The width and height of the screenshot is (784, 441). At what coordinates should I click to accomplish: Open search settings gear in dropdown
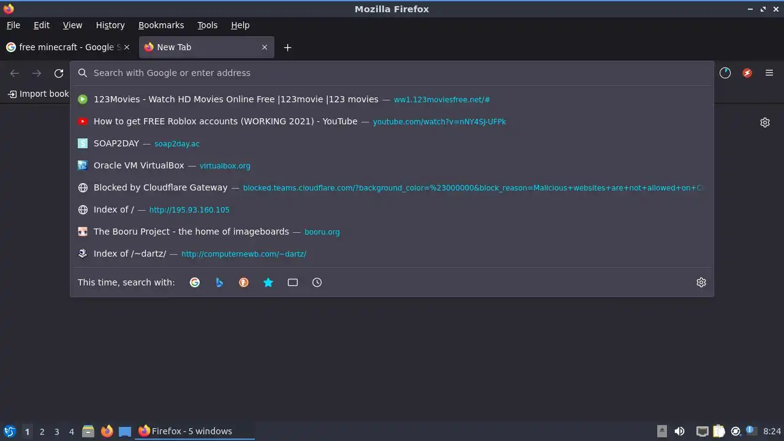click(x=701, y=282)
